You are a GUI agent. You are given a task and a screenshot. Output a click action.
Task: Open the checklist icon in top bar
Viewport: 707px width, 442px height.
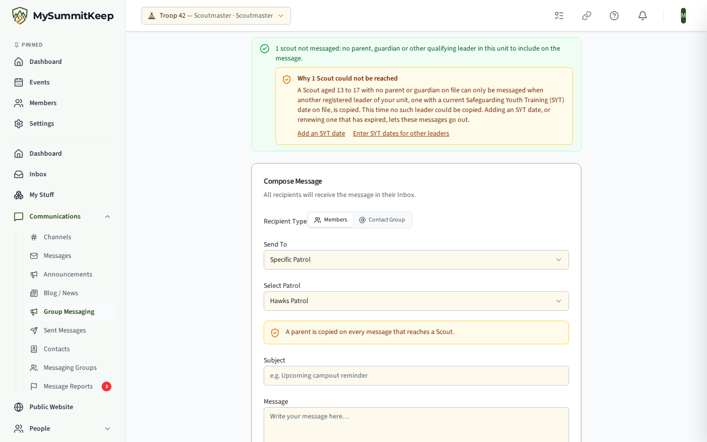559,16
